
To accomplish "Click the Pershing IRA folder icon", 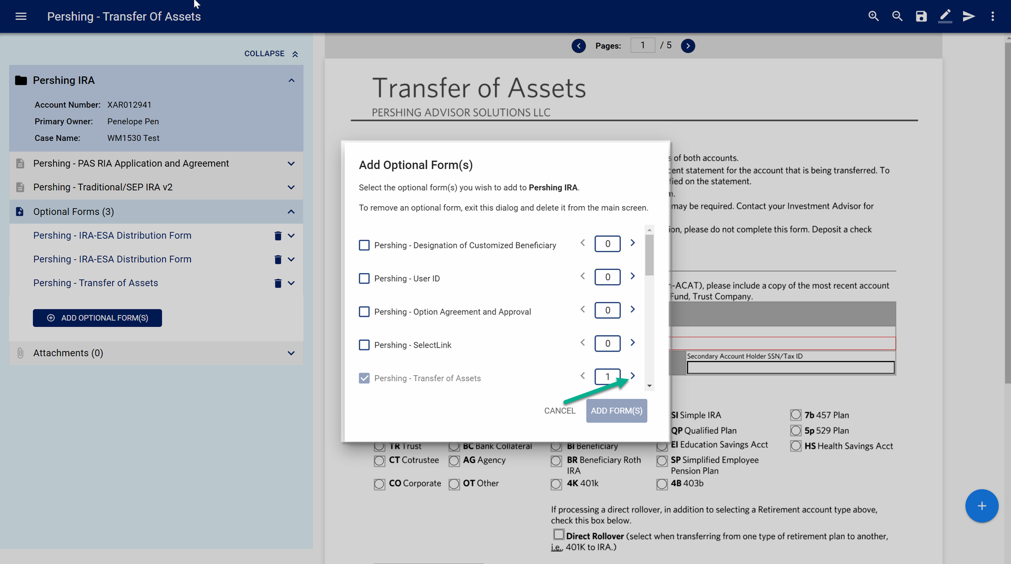I will tap(21, 80).
